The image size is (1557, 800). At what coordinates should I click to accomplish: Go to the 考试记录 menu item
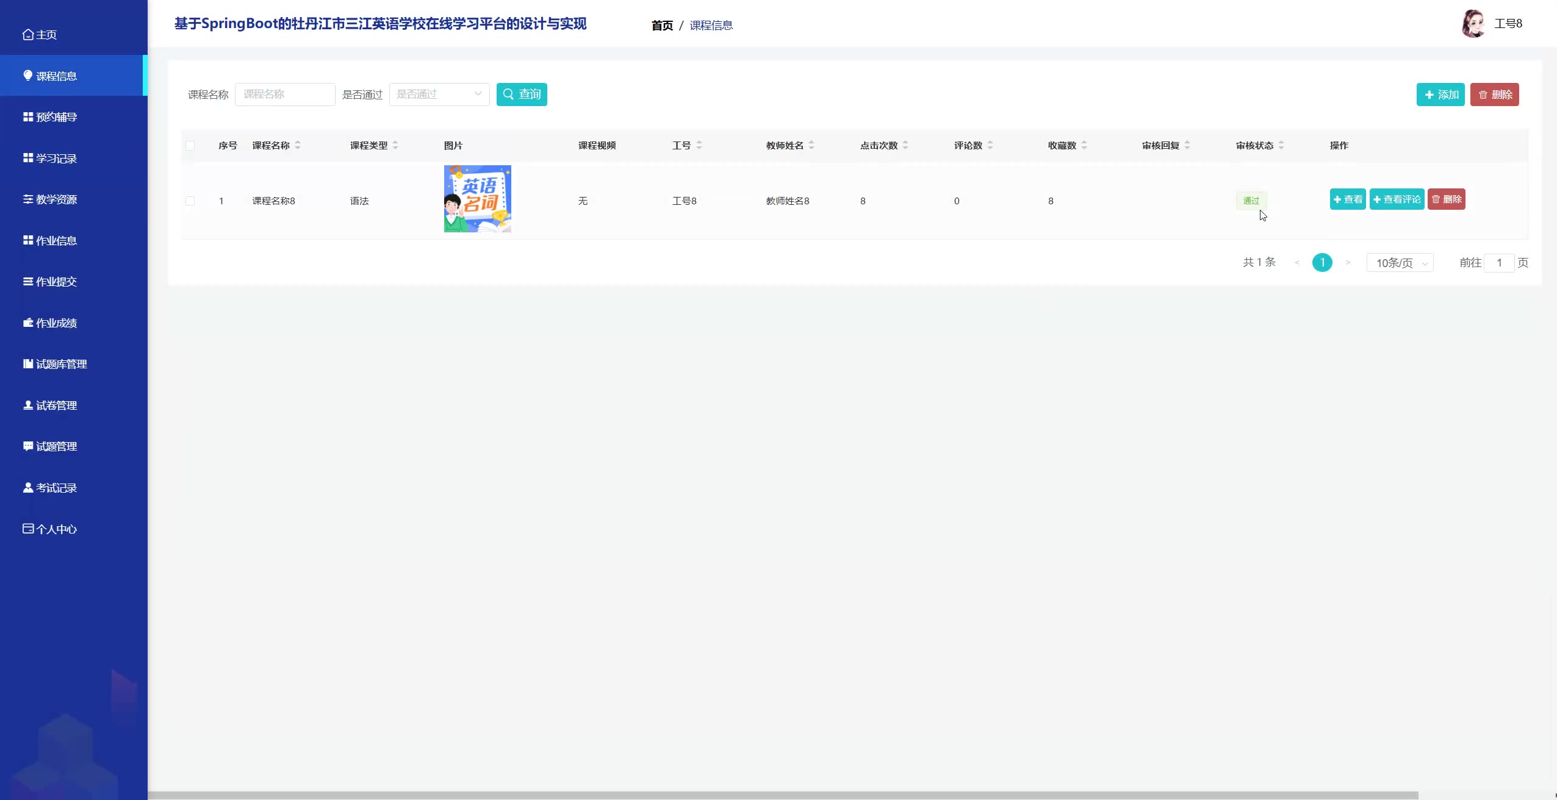pos(56,488)
